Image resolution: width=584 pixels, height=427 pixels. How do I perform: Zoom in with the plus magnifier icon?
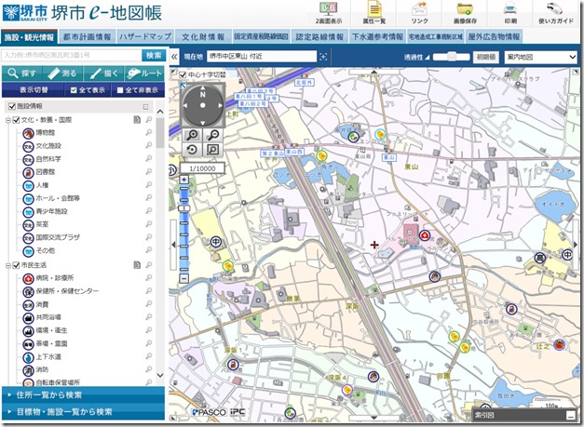193,135
